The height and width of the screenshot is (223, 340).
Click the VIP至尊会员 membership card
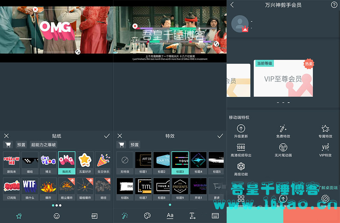283,78
